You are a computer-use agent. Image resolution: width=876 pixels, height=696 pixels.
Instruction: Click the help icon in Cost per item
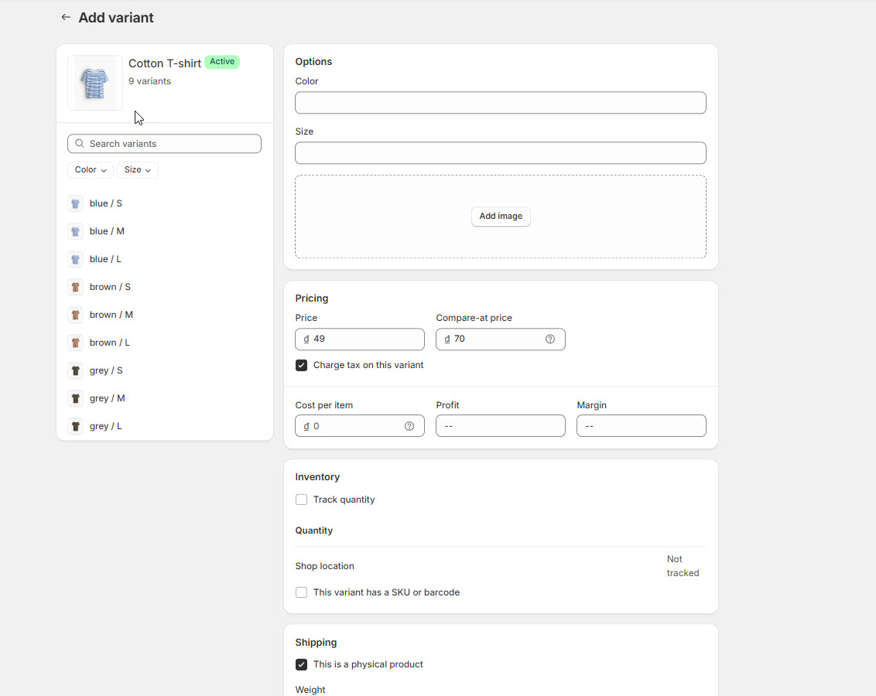tap(409, 426)
